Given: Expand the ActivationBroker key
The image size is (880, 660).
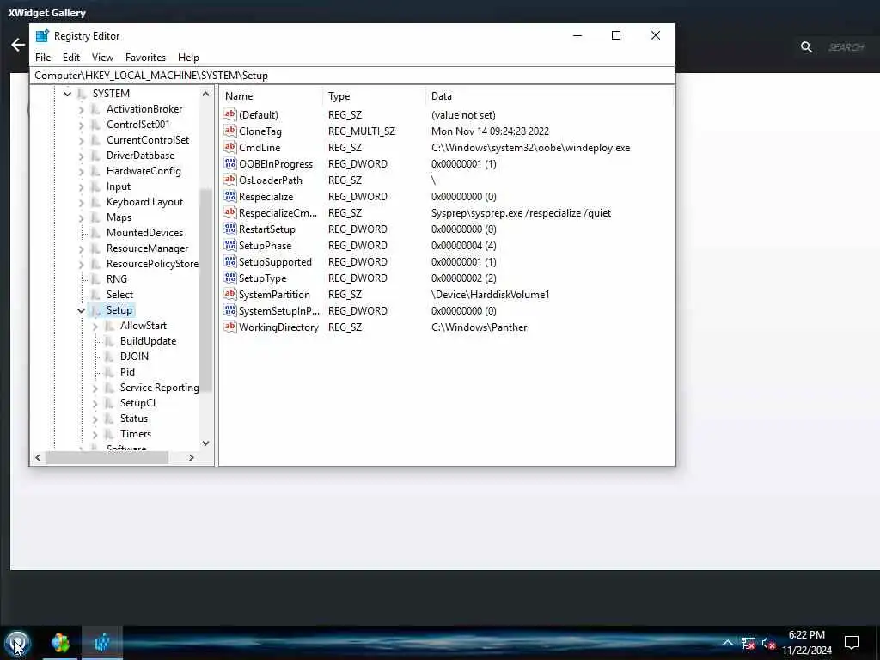Looking at the screenshot, I should (82, 109).
